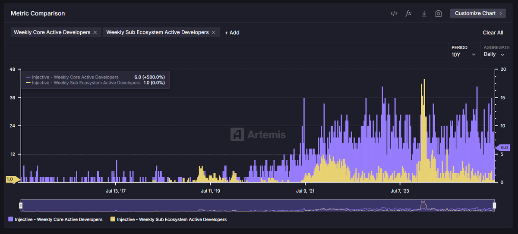
Task: Toggle Weekly Core Active Developers legend series
Action: coord(56,219)
